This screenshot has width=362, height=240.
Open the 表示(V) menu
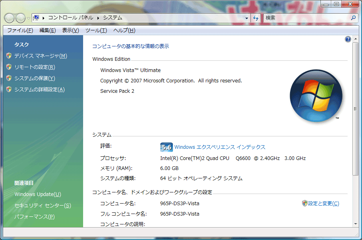(70, 30)
